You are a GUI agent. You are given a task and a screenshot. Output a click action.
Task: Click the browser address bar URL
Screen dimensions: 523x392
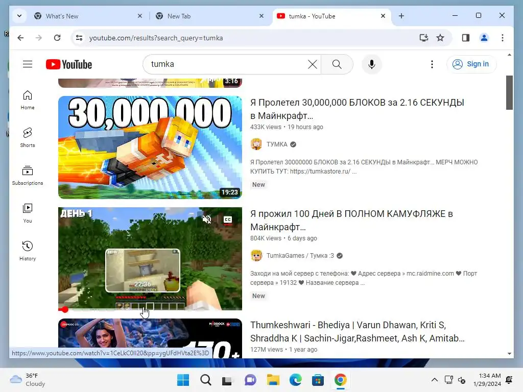coord(156,38)
